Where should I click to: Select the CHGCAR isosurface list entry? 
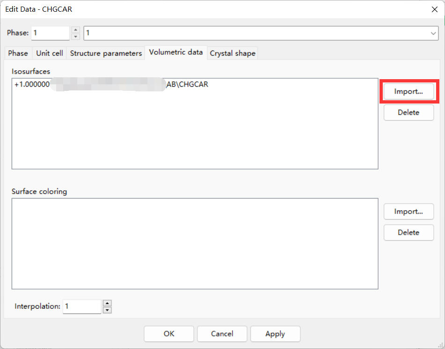pyautogui.click(x=111, y=84)
